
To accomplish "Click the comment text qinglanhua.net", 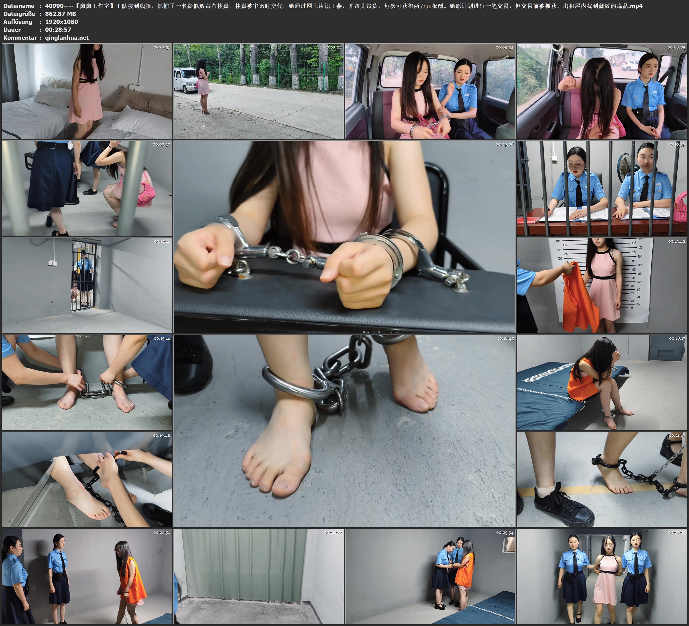I will (x=67, y=37).
